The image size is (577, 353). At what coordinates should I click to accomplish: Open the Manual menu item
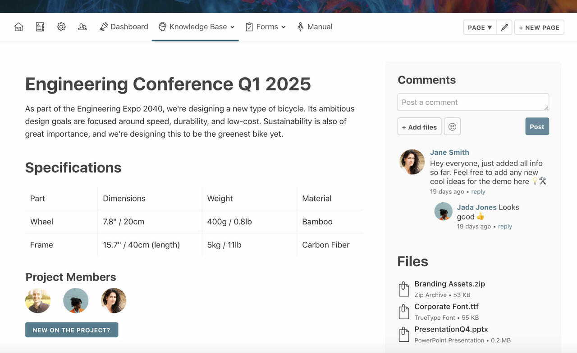click(x=314, y=27)
